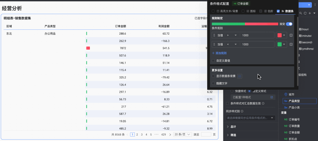
Task: Switch to the 高亮文本/背景 tab label
Action: click(229, 11)
